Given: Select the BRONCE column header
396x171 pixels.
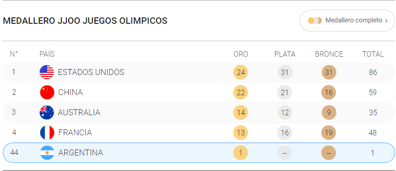Looking at the screenshot, I should coord(329,54).
